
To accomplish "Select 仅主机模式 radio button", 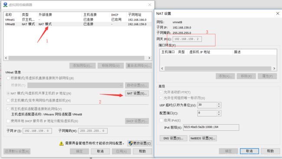I will [x=8, y=101].
